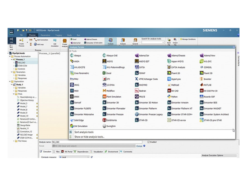251x188 pixels.
Task: Expand the NX_CAD tree node
Action: tap(14, 63)
